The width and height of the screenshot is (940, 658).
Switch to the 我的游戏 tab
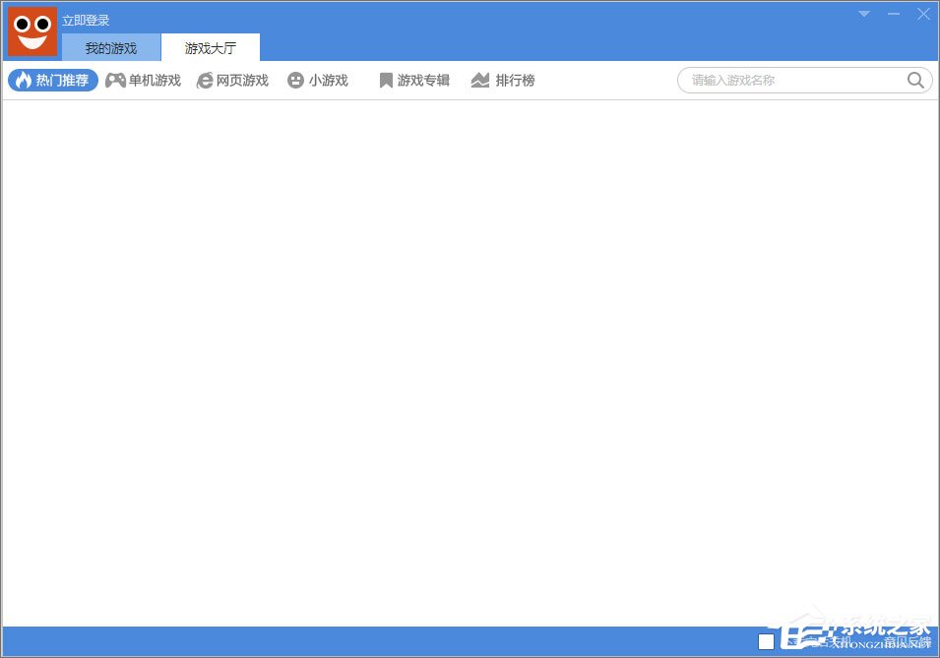coord(111,48)
